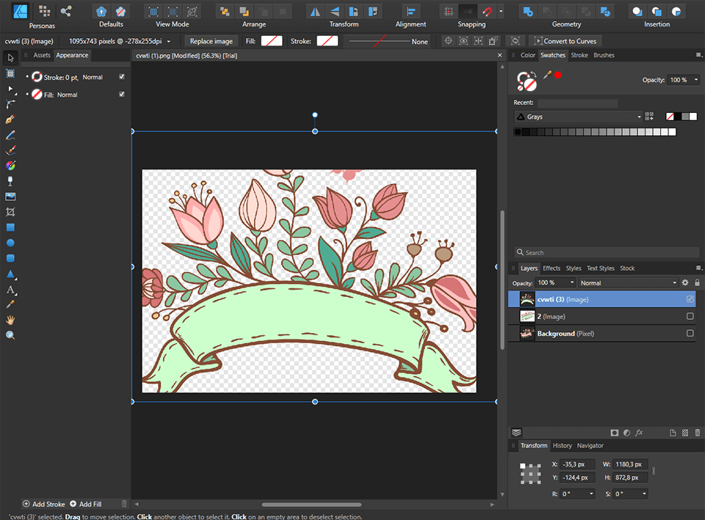705x520 pixels.
Task: Open the Normal blend mode dropdown
Action: click(628, 282)
